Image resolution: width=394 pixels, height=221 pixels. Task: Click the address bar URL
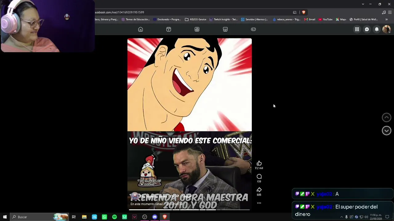119,12
